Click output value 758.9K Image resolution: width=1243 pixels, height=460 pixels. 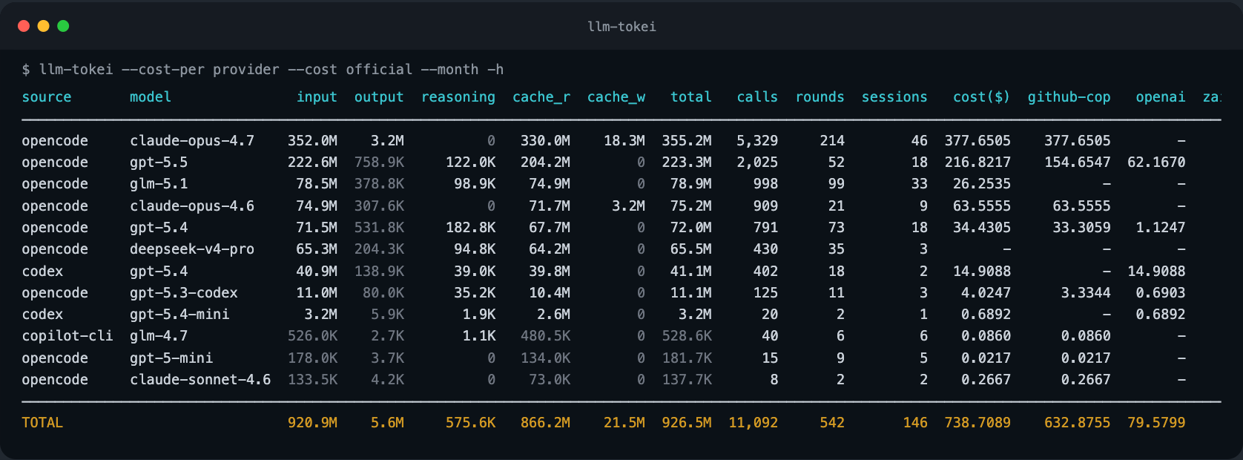379,162
